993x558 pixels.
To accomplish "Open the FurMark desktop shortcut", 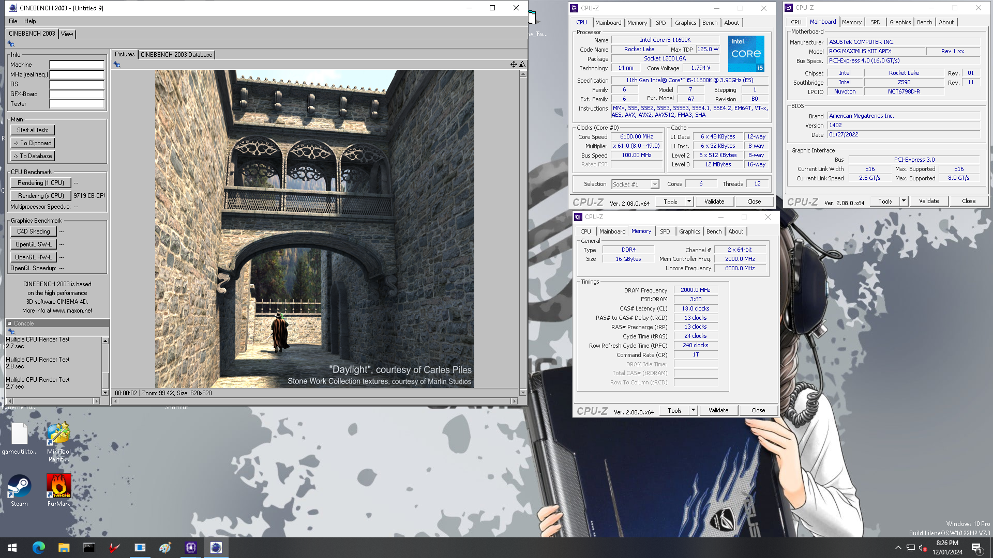I will (58, 491).
